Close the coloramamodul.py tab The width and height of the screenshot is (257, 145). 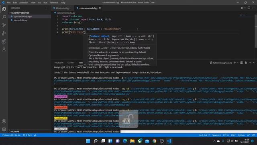(100, 8)
